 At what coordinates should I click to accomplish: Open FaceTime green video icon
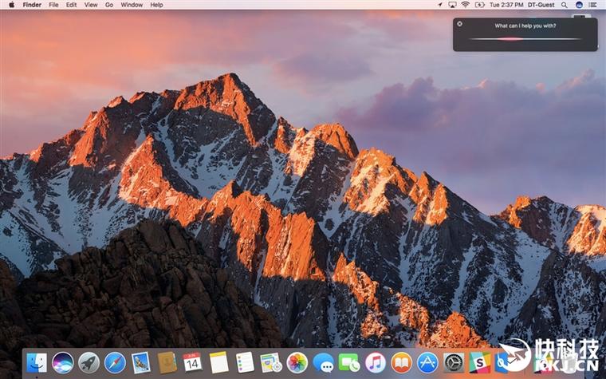point(349,363)
